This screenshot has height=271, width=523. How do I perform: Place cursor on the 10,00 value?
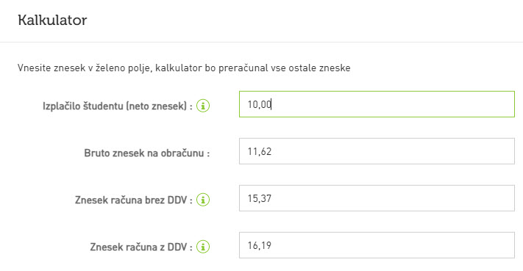point(259,104)
